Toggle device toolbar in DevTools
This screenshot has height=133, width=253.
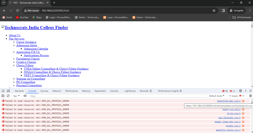[8, 91]
